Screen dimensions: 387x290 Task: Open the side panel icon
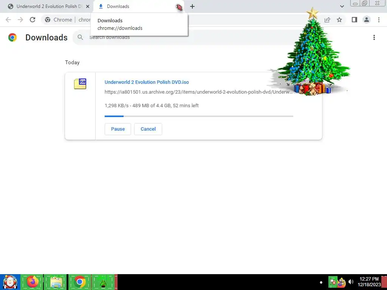click(x=354, y=20)
